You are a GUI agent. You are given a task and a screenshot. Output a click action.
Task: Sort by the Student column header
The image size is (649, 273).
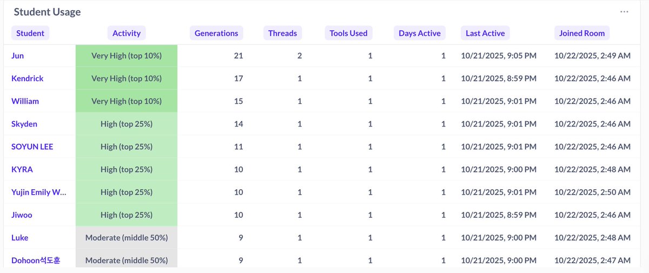(30, 33)
